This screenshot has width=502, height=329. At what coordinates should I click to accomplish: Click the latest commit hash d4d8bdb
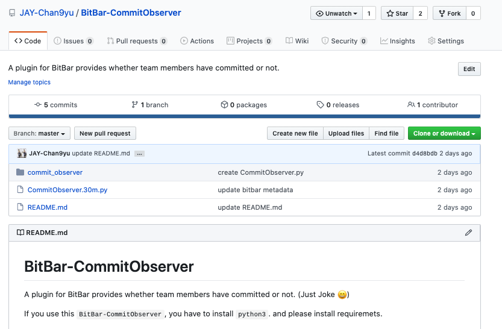click(x=424, y=153)
